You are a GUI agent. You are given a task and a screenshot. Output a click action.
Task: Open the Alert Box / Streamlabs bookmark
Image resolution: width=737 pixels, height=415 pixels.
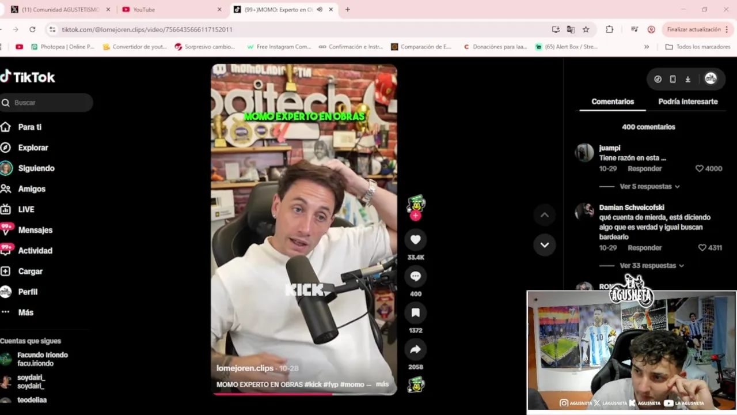point(567,47)
